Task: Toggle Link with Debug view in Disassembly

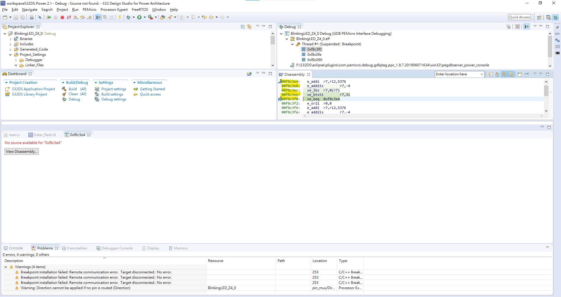Action: [504, 74]
